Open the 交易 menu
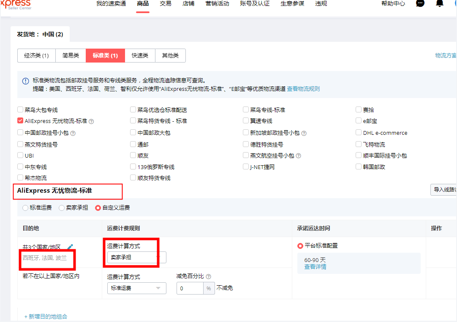The height and width of the screenshot is (322, 457). pyautogui.click(x=166, y=3)
